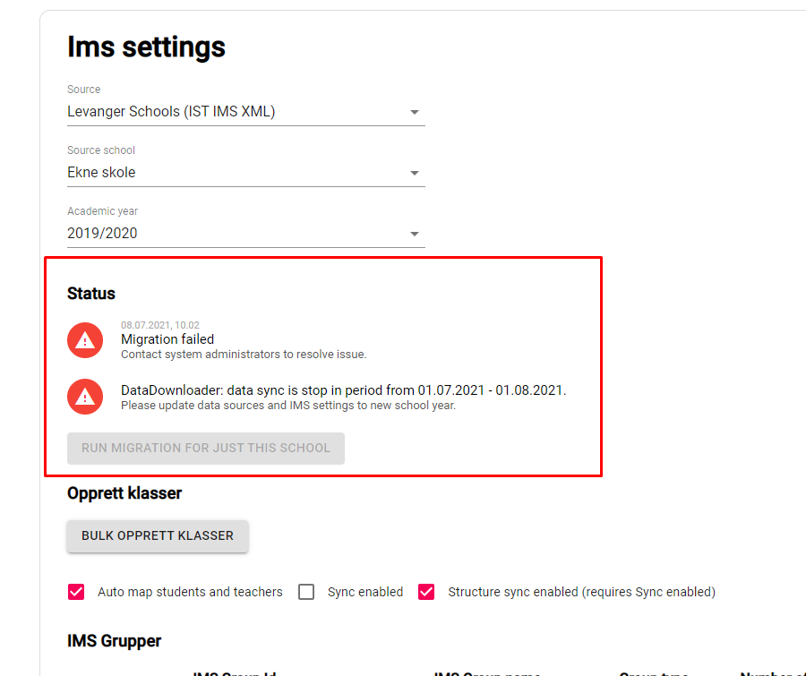The image size is (806, 676).
Task: Click the warning icon beside DataDownloader message
Action: pos(85,397)
